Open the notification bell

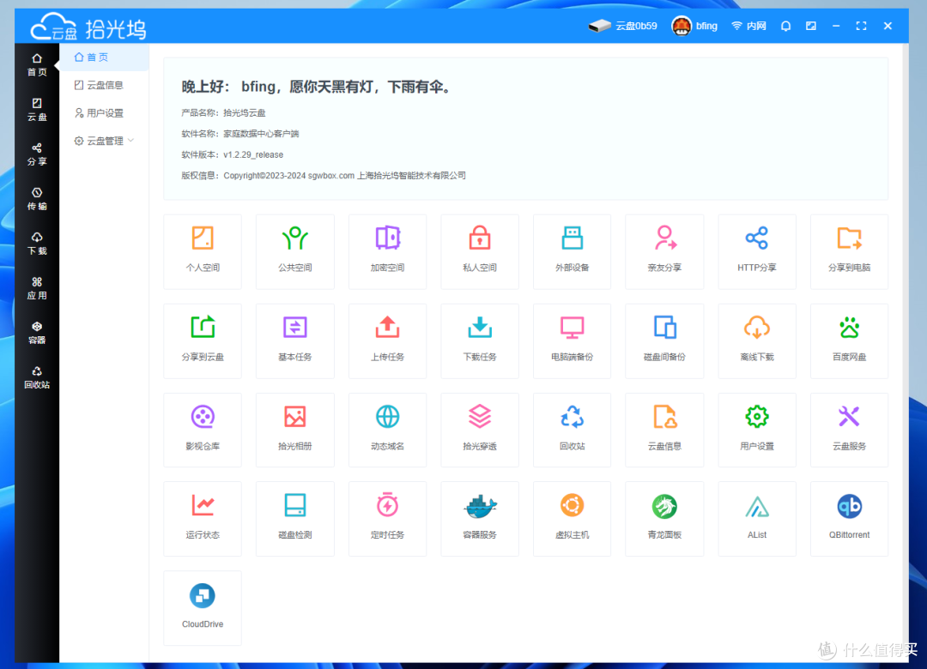tap(785, 26)
